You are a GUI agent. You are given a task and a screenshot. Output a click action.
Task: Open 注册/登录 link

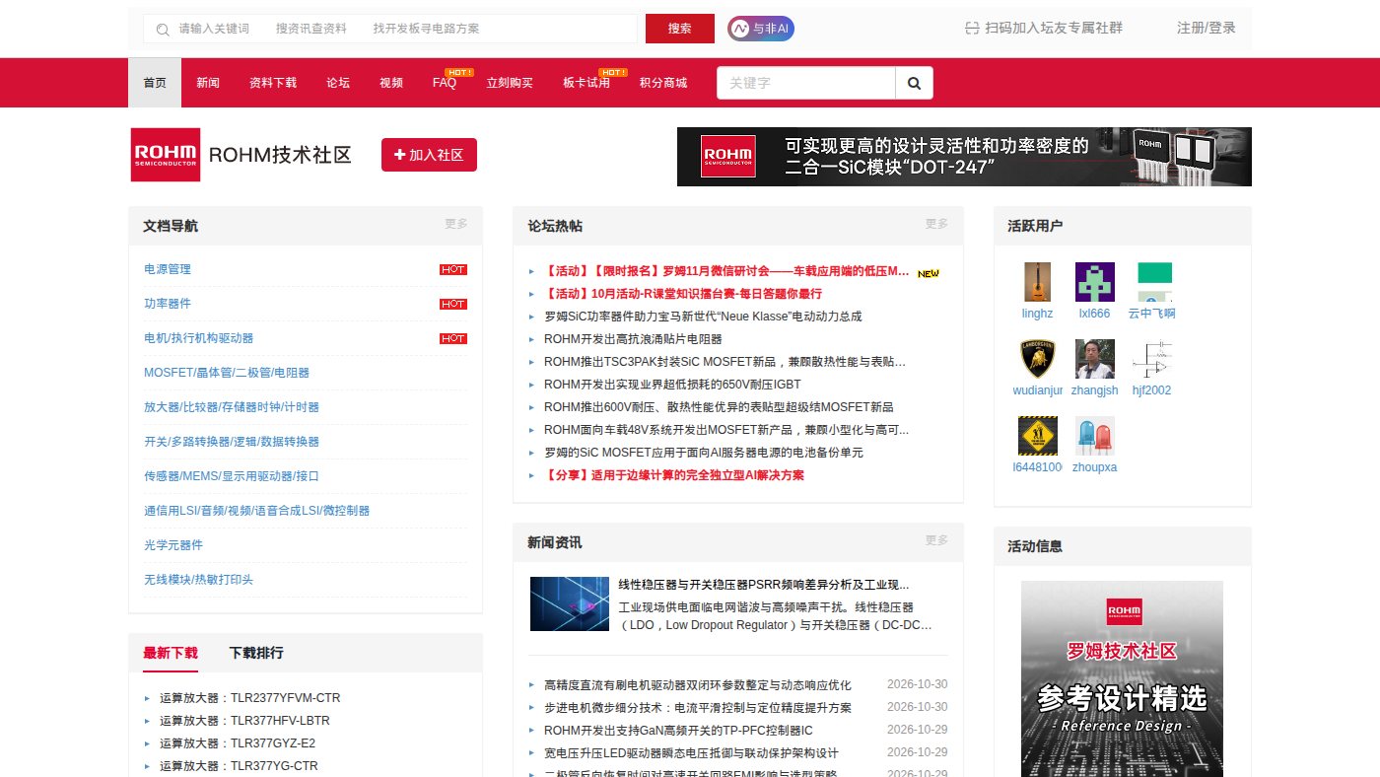click(1206, 29)
